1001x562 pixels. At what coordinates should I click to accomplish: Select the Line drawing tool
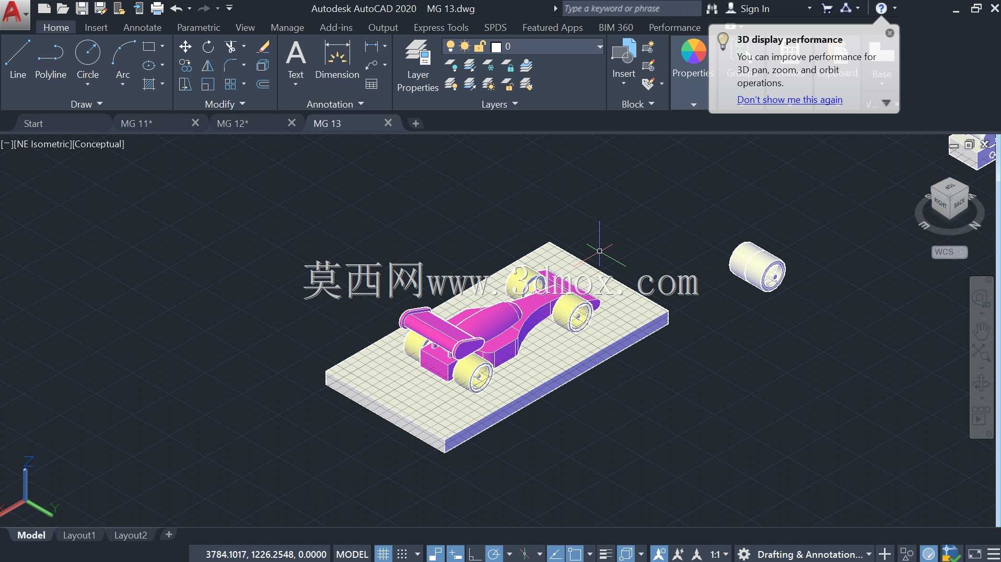pyautogui.click(x=18, y=60)
